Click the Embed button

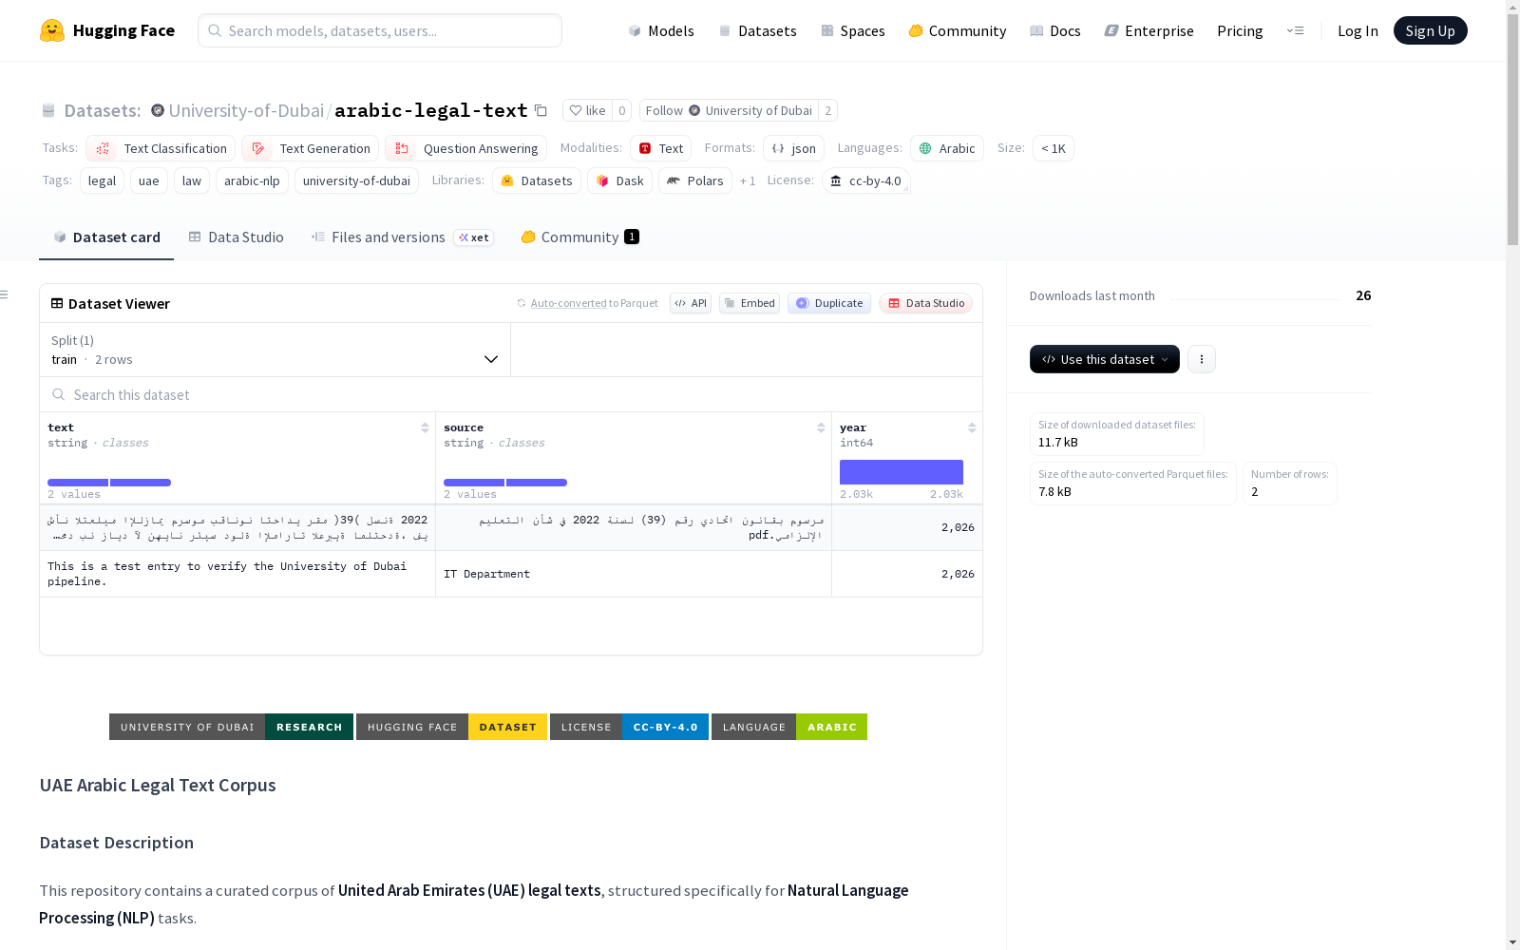[x=750, y=303]
